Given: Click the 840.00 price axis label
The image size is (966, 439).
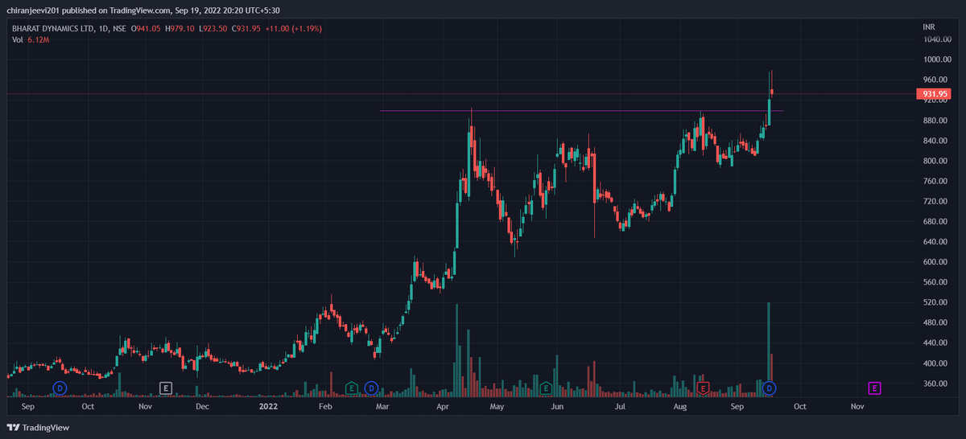Looking at the screenshot, I should click(x=935, y=141).
